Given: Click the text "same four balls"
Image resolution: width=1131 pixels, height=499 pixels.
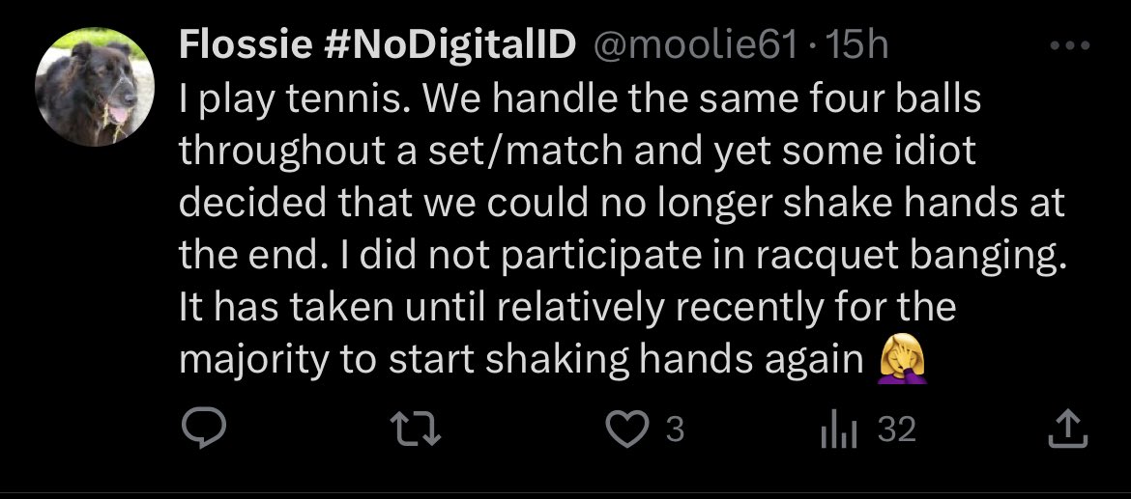Looking at the screenshot, I should tap(825, 98).
